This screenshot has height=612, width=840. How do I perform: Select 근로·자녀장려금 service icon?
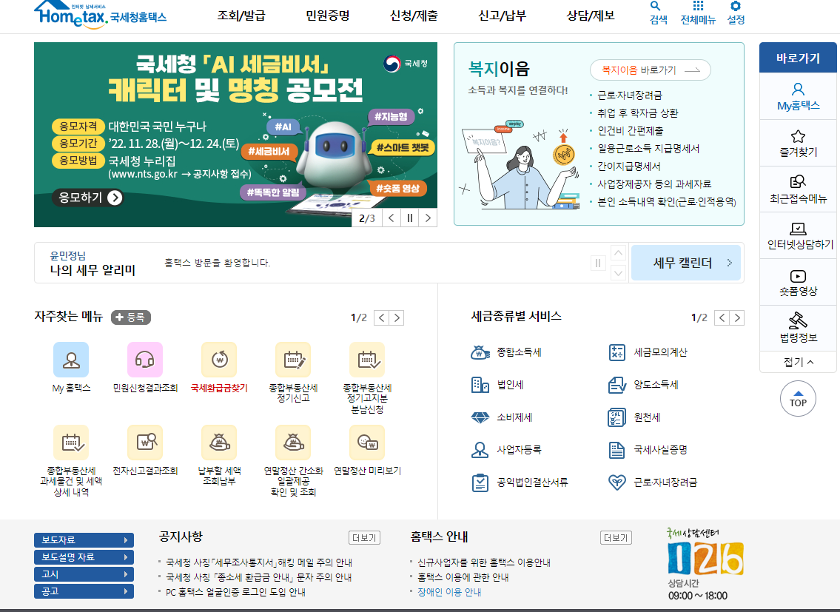point(617,482)
